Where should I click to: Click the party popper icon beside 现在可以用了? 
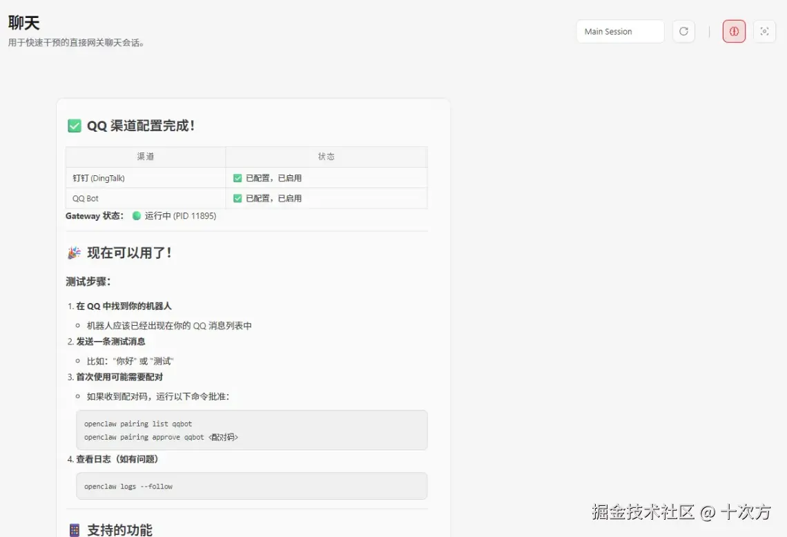click(74, 253)
